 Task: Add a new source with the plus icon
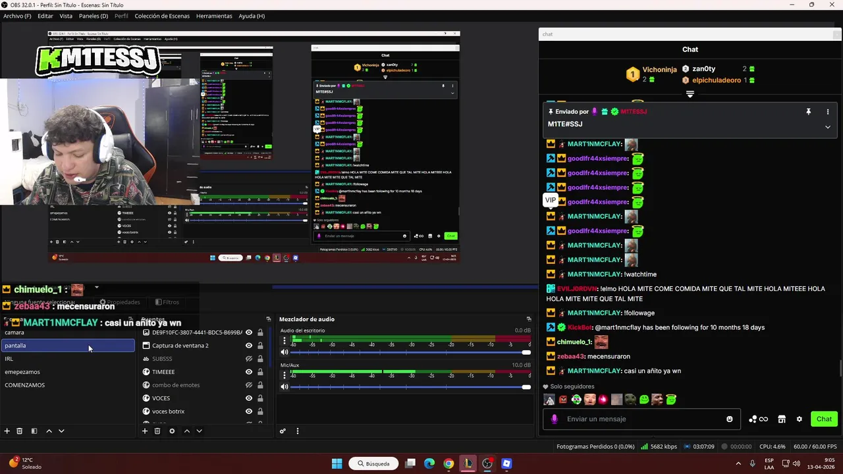(145, 431)
